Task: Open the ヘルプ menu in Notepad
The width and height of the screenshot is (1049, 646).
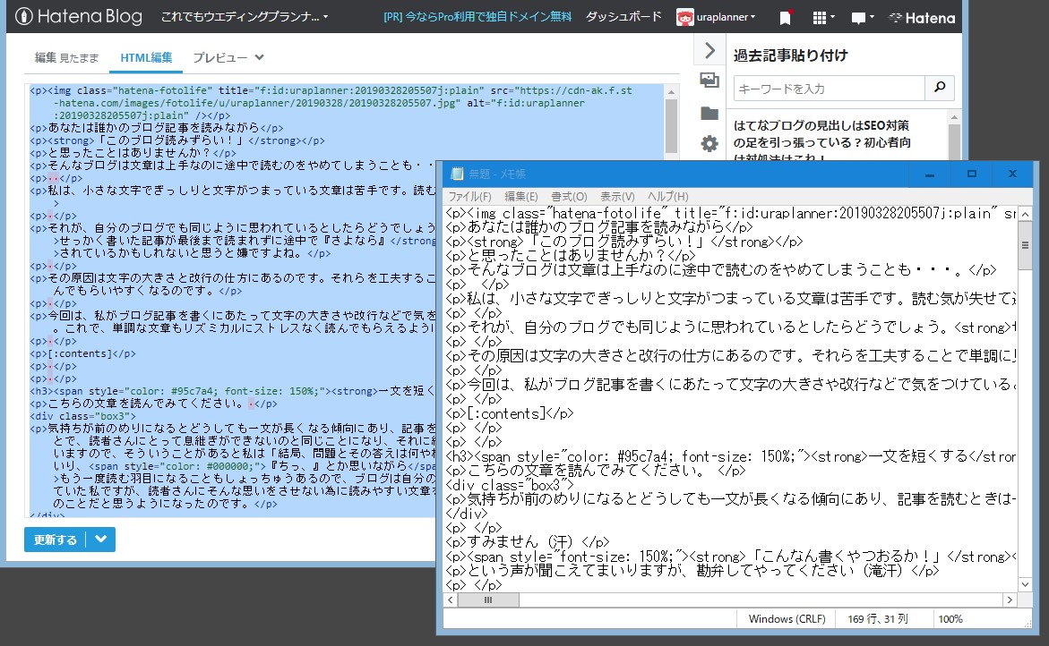Action: [x=665, y=196]
